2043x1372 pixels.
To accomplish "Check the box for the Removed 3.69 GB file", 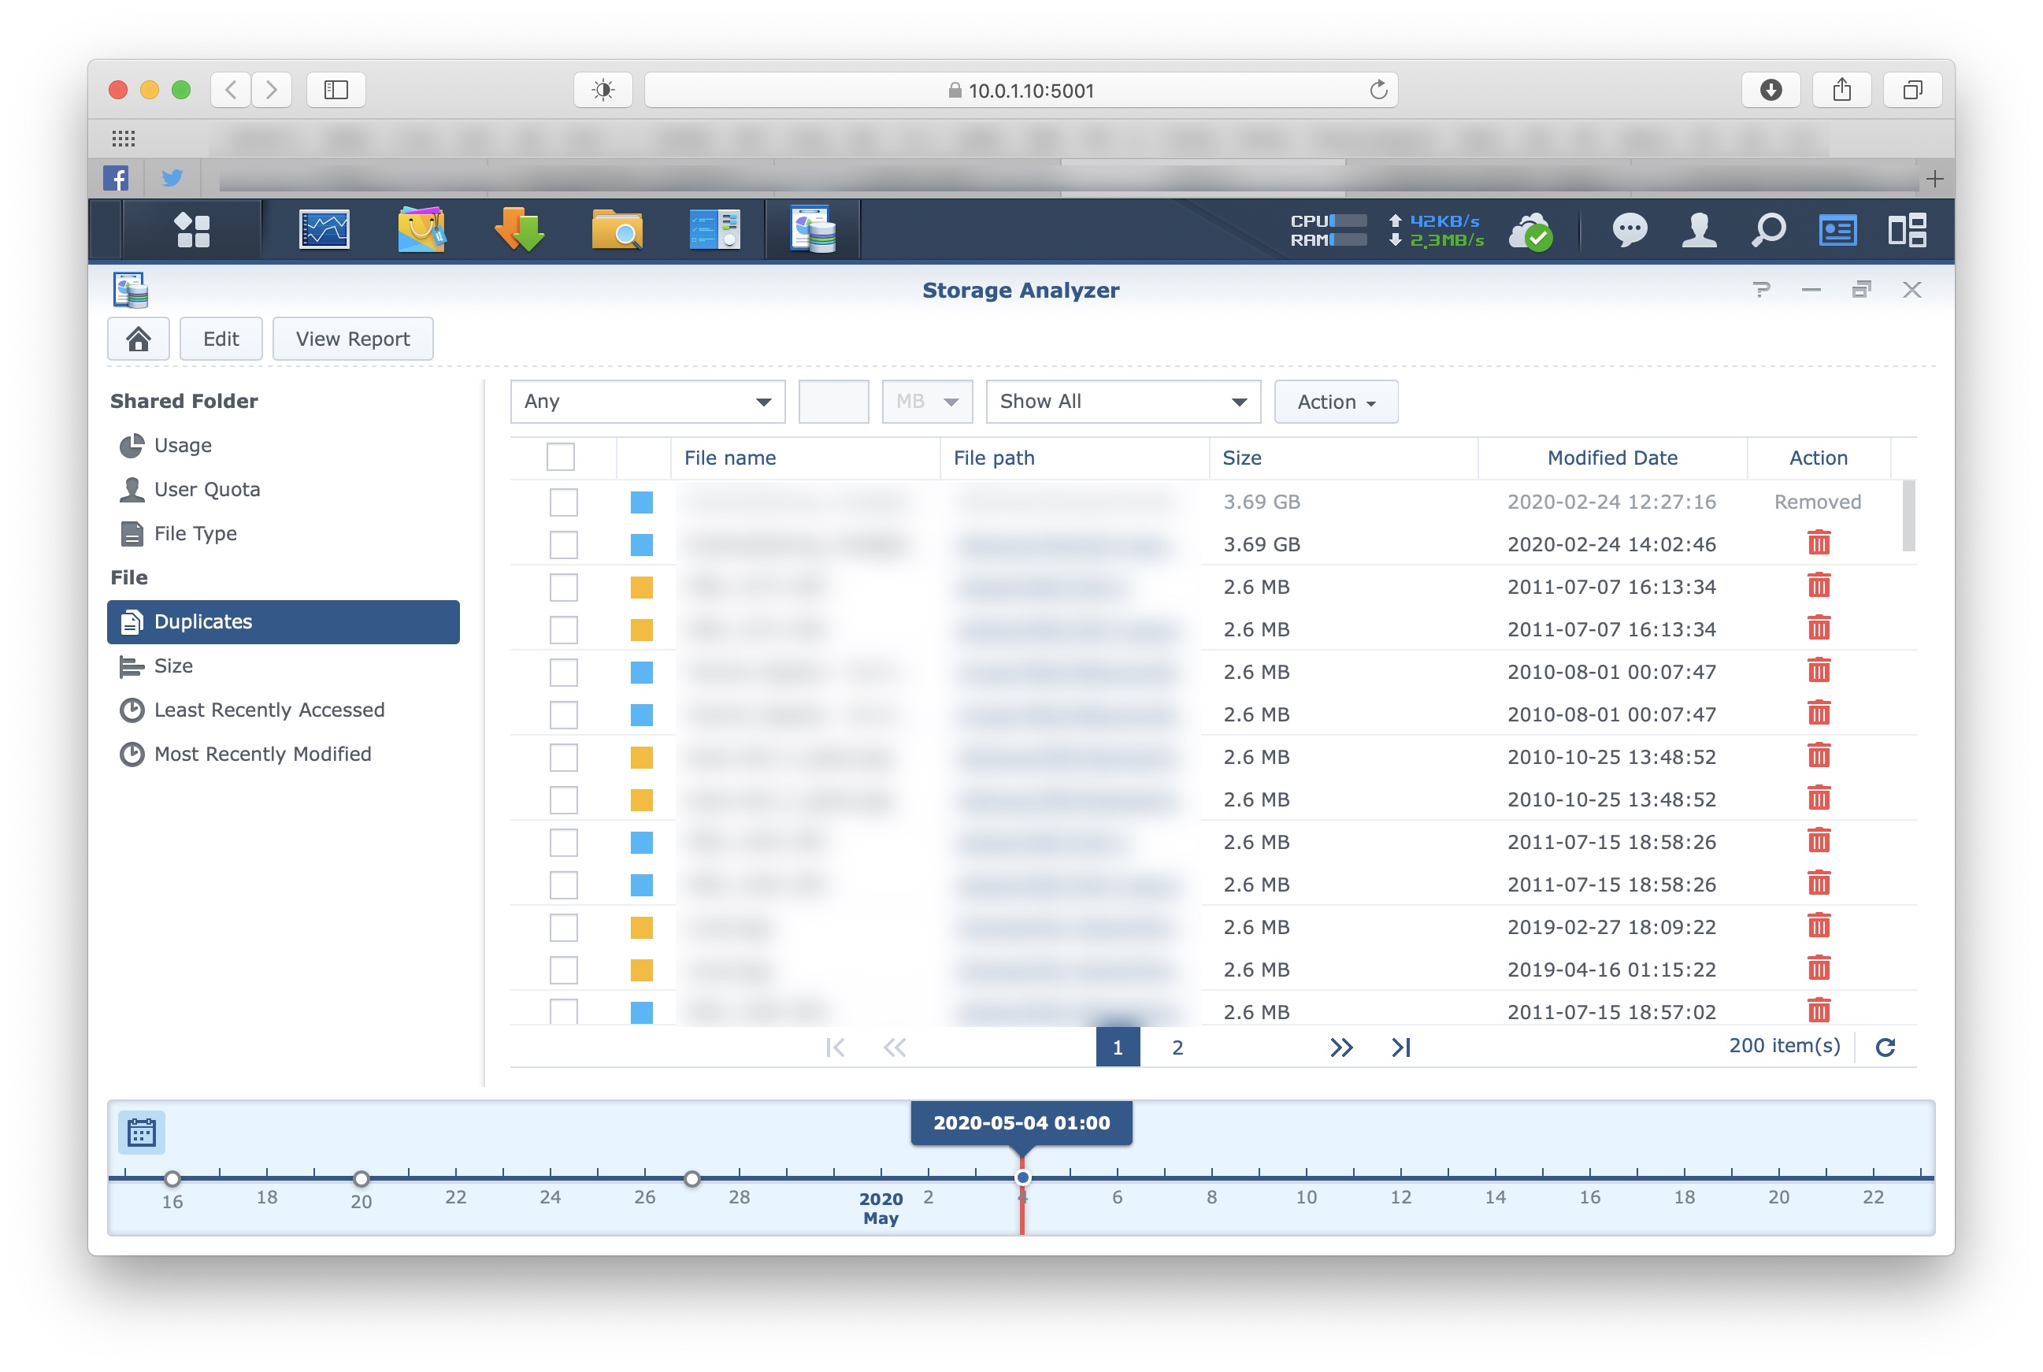I will pyautogui.click(x=562, y=502).
